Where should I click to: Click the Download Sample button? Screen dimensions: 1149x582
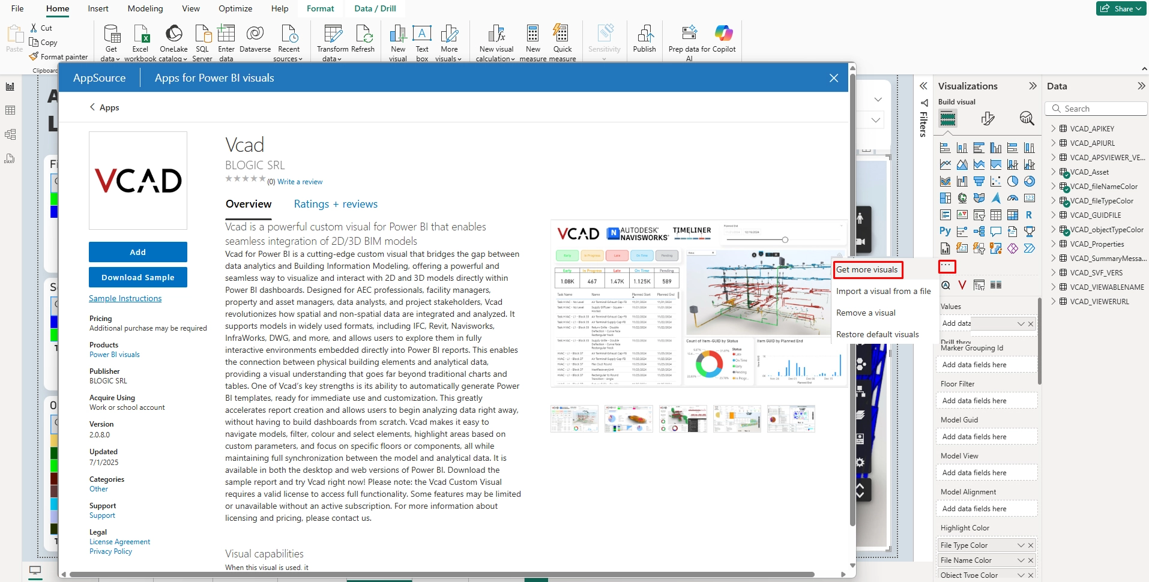[138, 277]
